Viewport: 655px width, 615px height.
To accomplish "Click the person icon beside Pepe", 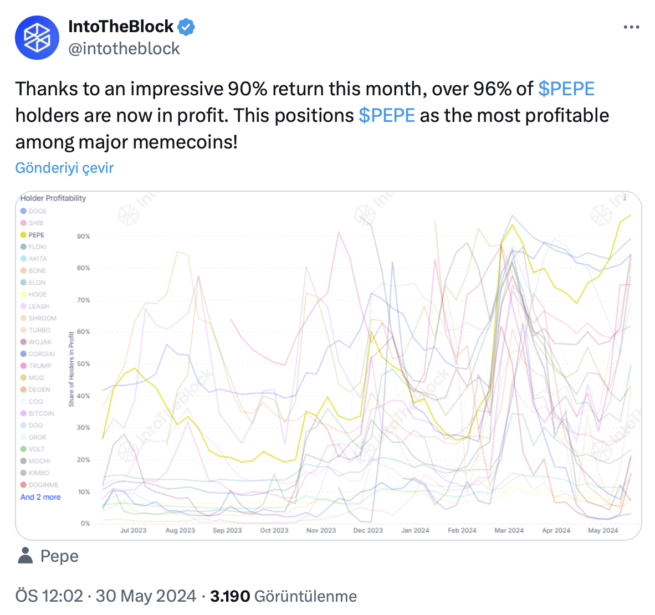I will point(25,556).
